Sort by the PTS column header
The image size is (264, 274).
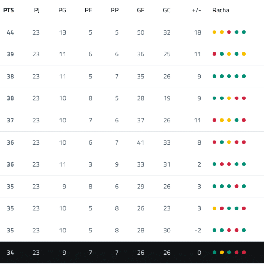pyautogui.click(x=8, y=10)
